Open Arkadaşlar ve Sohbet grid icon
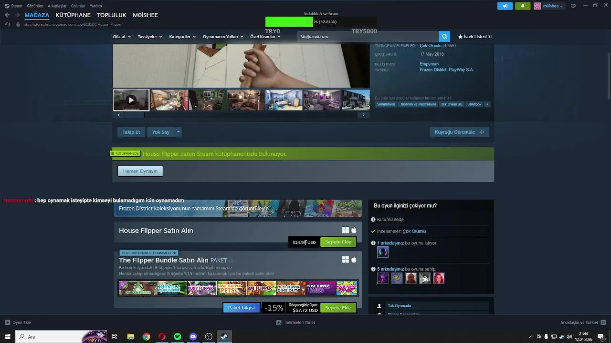 (603, 323)
